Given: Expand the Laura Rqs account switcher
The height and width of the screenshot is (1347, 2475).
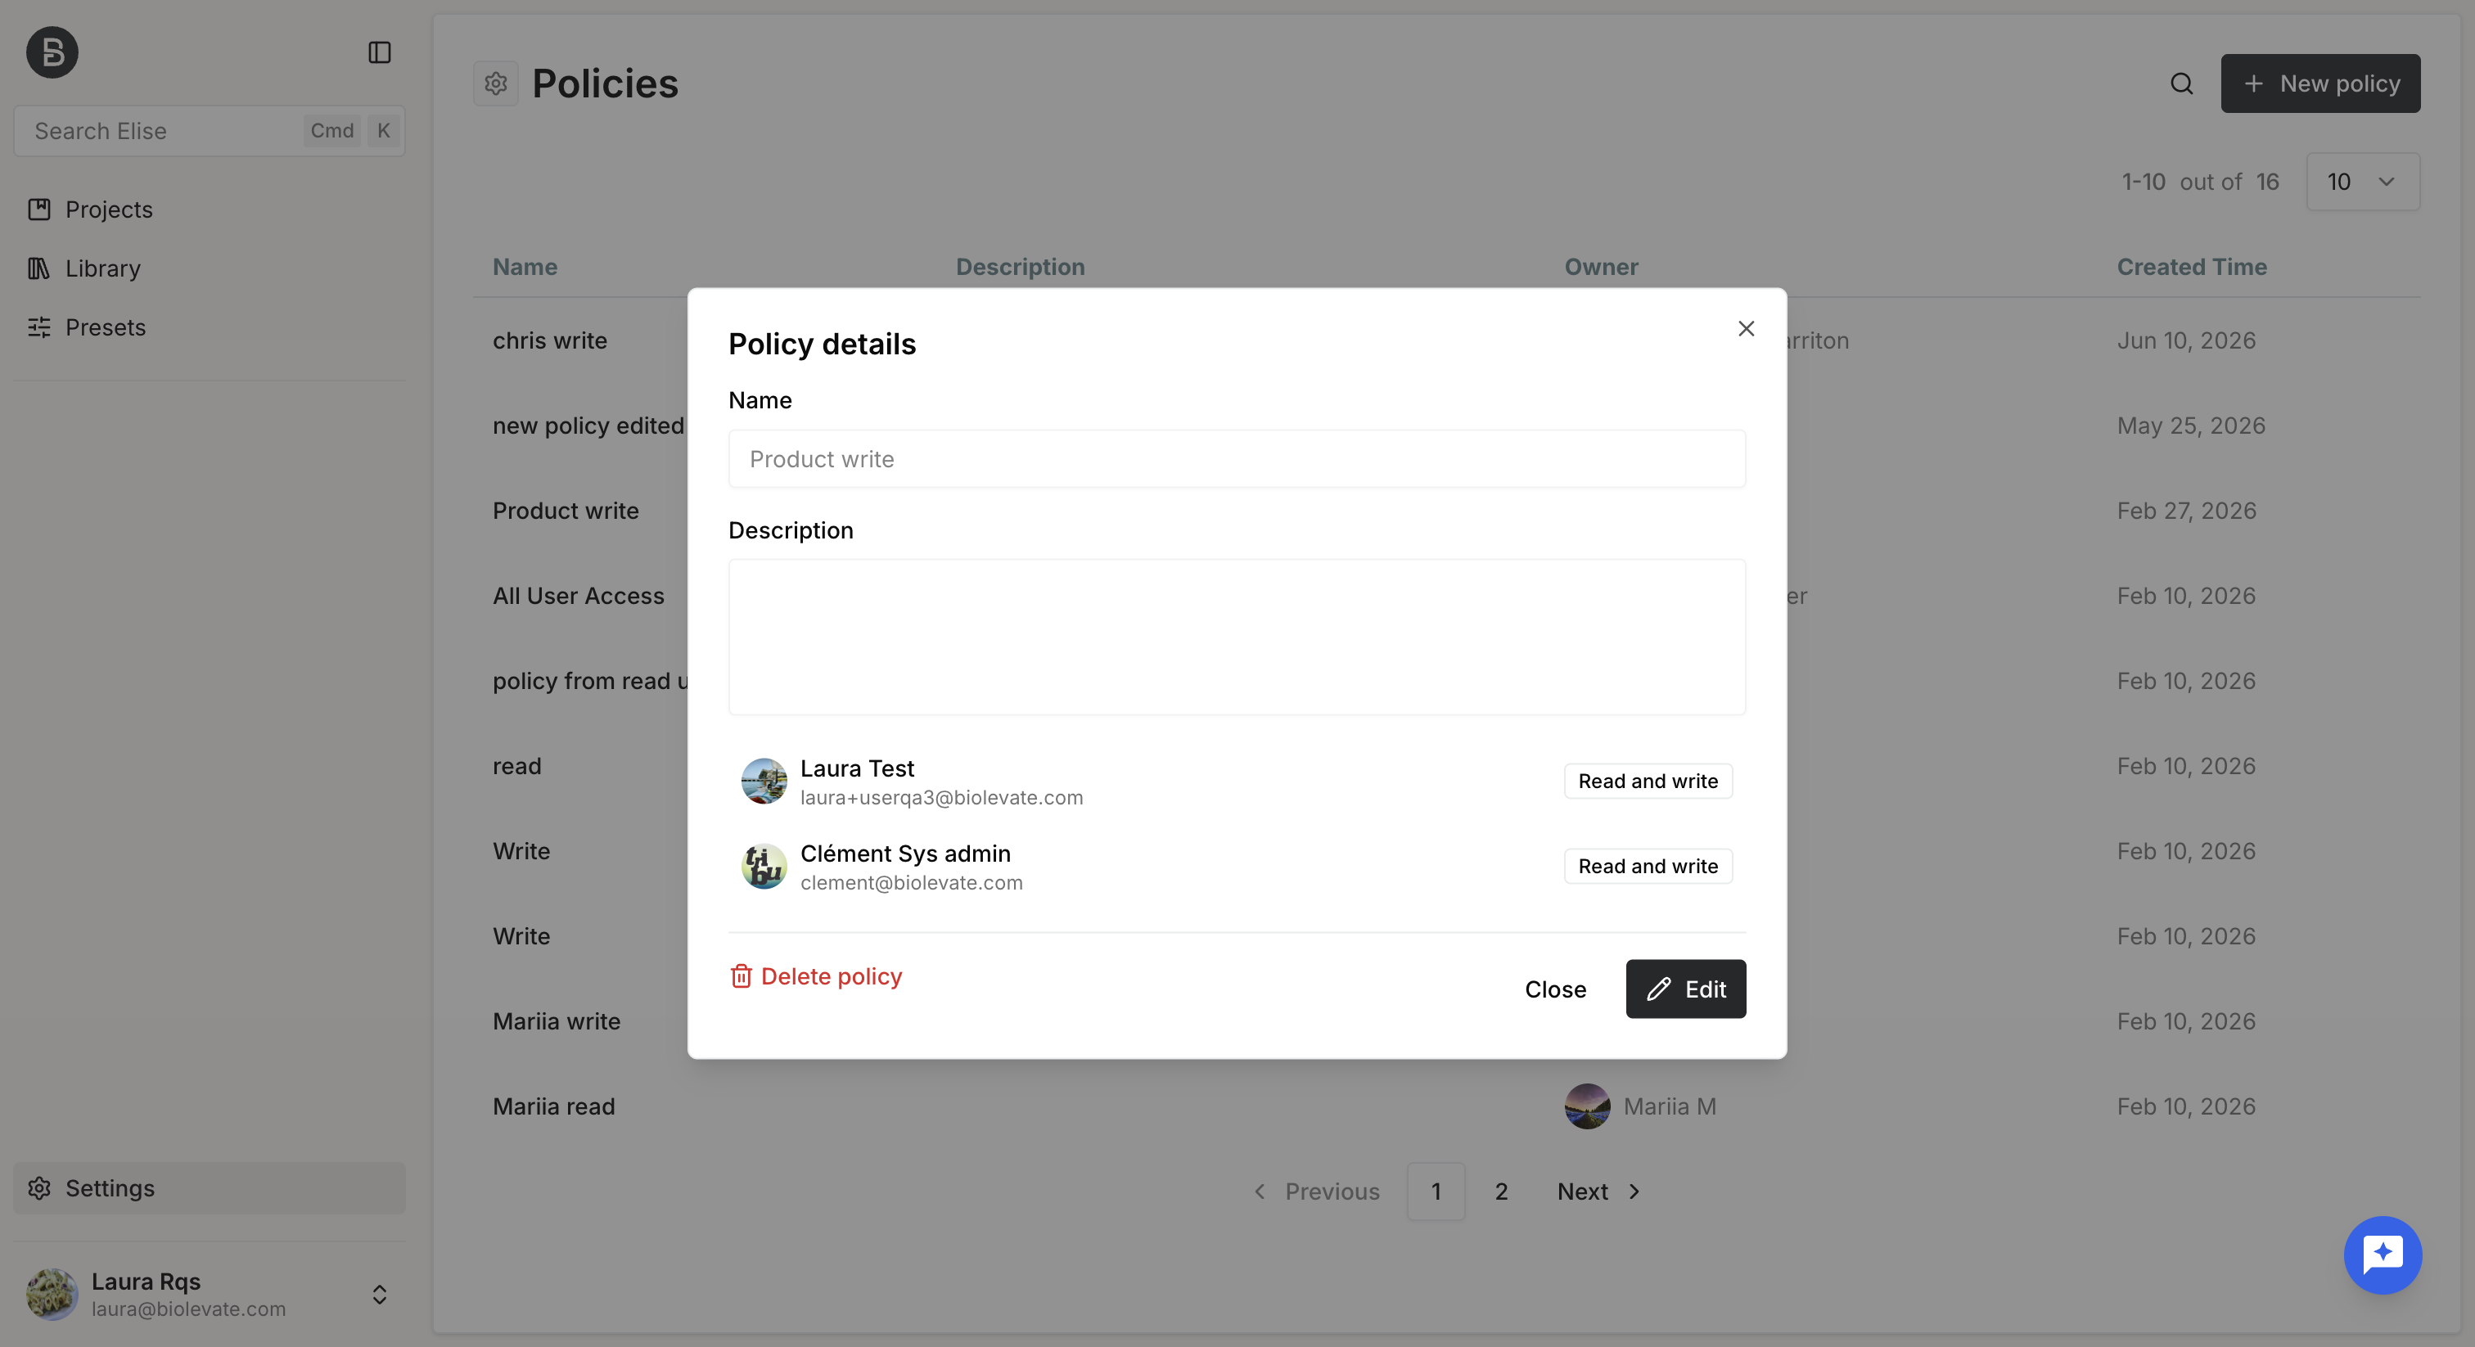Looking at the screenshot, I should click(x=380, y=1294).
